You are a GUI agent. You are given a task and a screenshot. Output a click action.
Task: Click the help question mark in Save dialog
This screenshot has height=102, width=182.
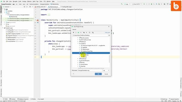point(73,74)
